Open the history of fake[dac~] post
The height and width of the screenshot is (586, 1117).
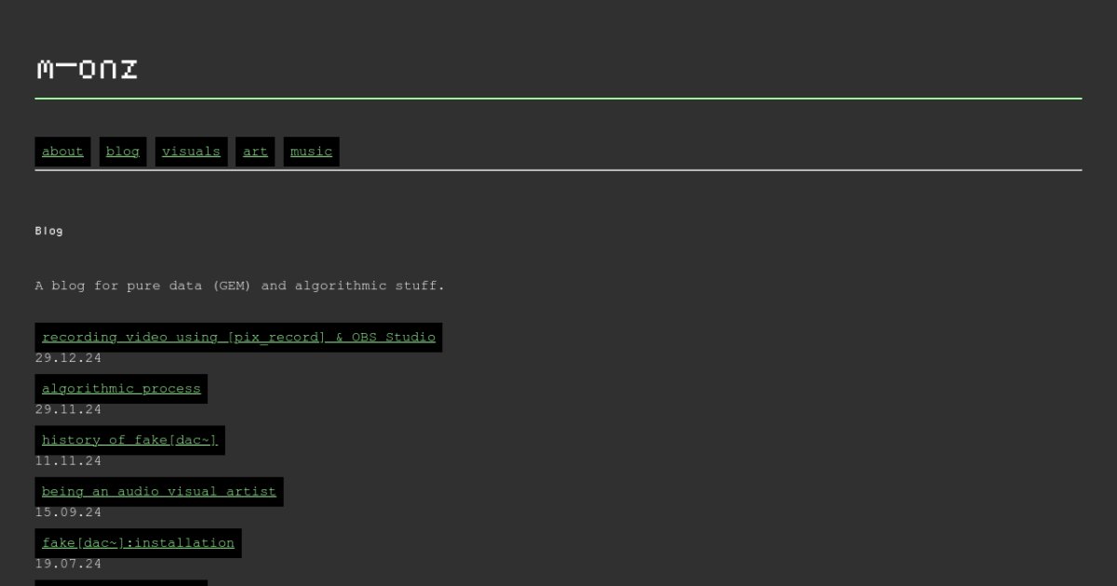(x=129, y=440)
